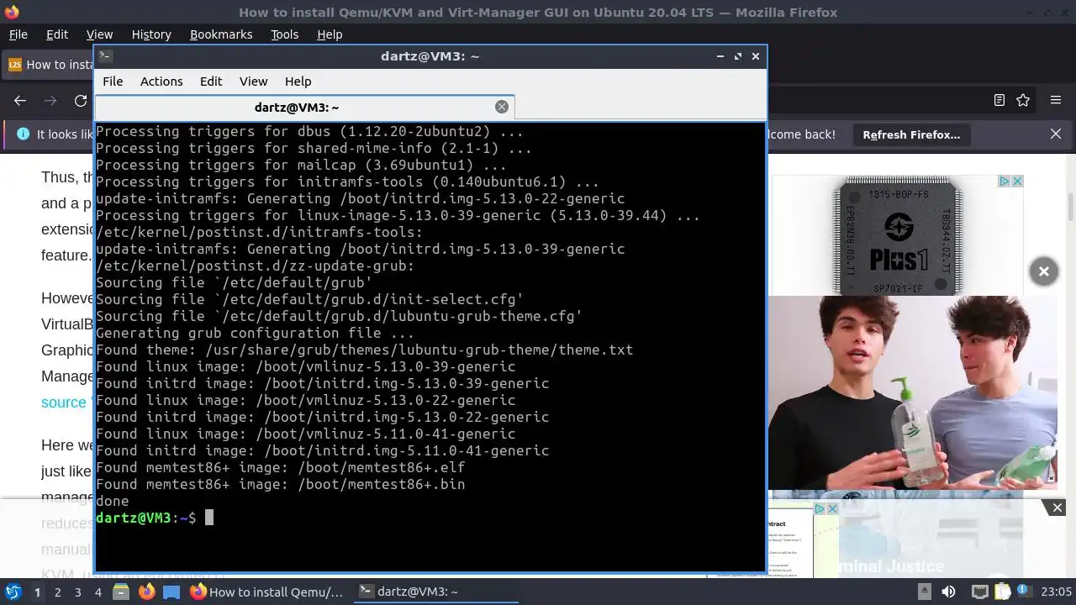Click AdChoices icon on chip ad
1076x605 pixels.
(1004, 181)
